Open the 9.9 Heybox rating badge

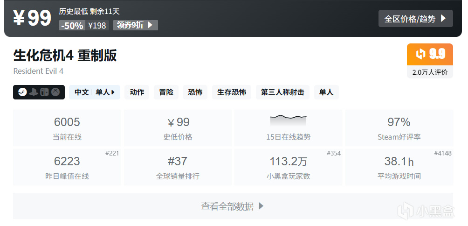pos(430,55)
